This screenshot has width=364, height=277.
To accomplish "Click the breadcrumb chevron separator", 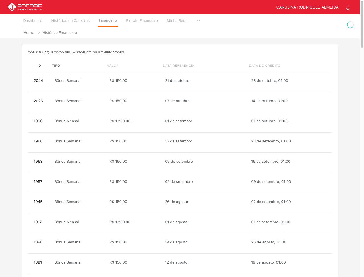I will (39, 33).
